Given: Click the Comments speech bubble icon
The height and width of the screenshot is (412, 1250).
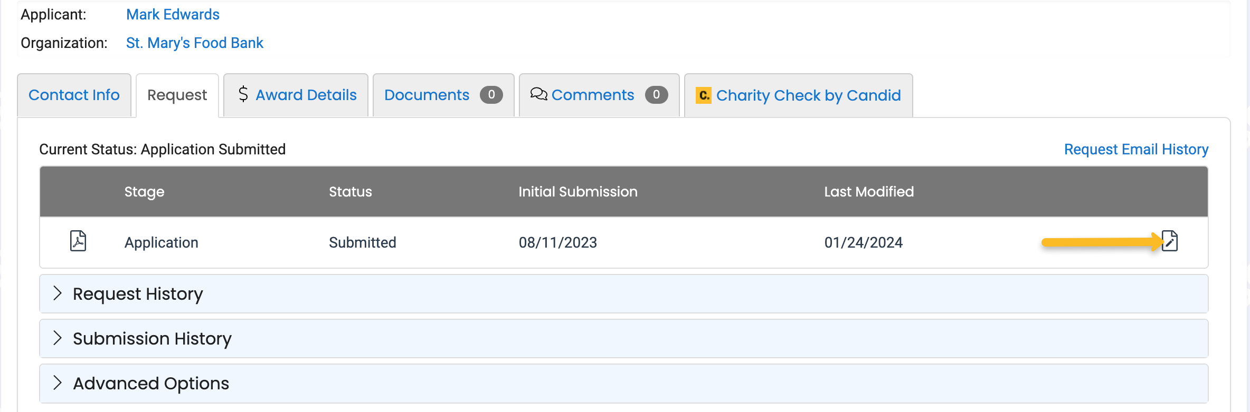Looking at the screenshot, I should [538, 94].
